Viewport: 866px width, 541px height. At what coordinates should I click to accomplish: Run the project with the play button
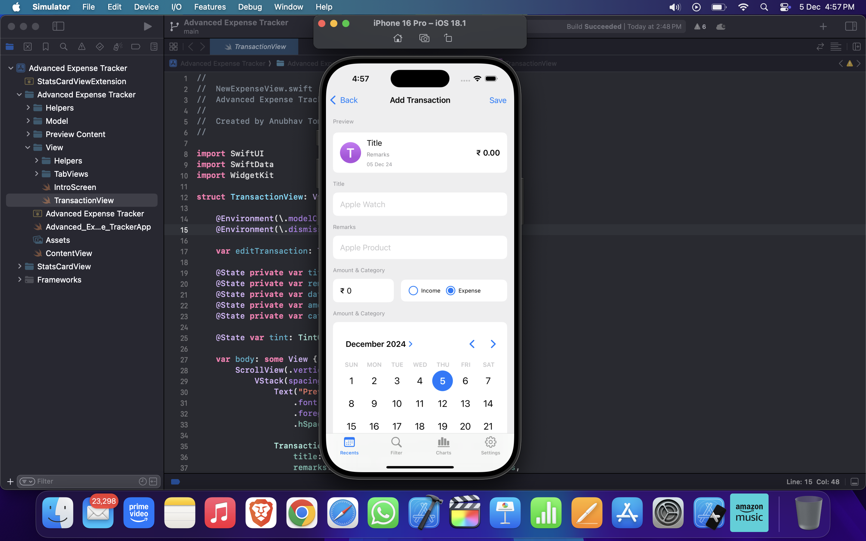pos(147,26)
